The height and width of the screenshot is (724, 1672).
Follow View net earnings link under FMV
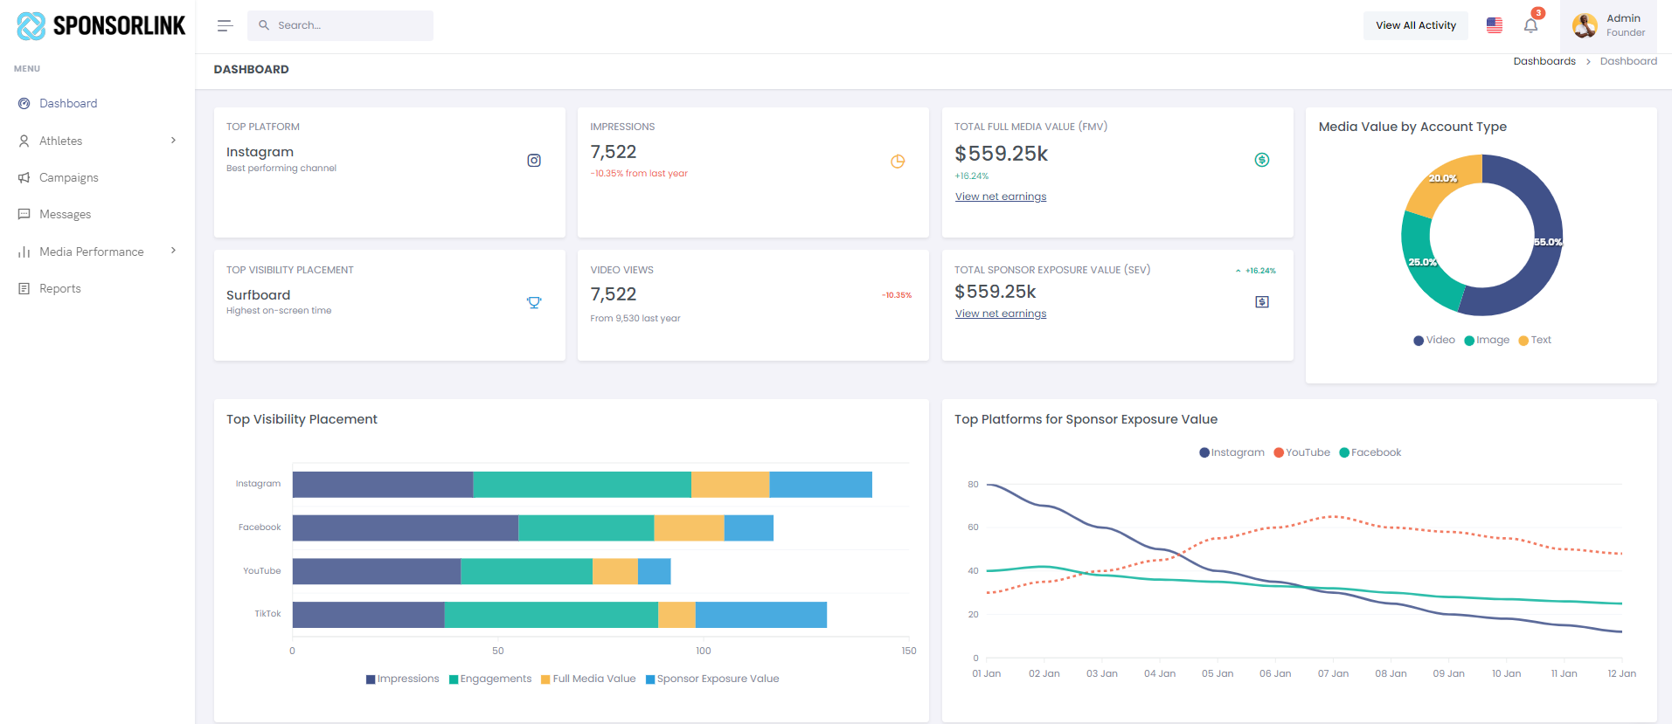(1001, 197)
